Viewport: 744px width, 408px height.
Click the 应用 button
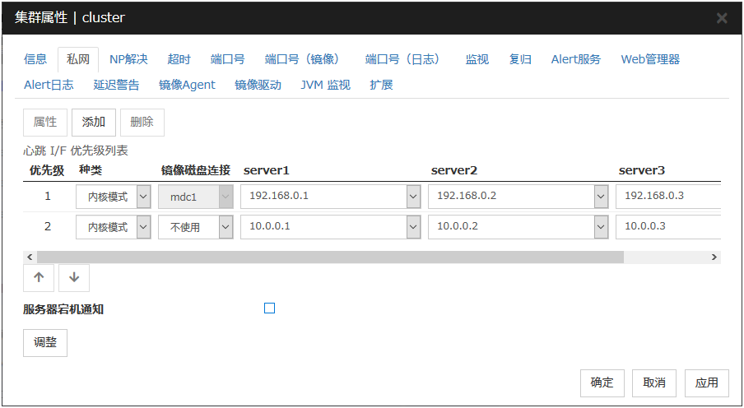pos(706,382)
